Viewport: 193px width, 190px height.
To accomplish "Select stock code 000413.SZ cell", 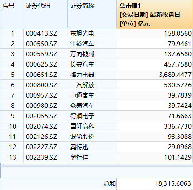I will click(46, 33).
